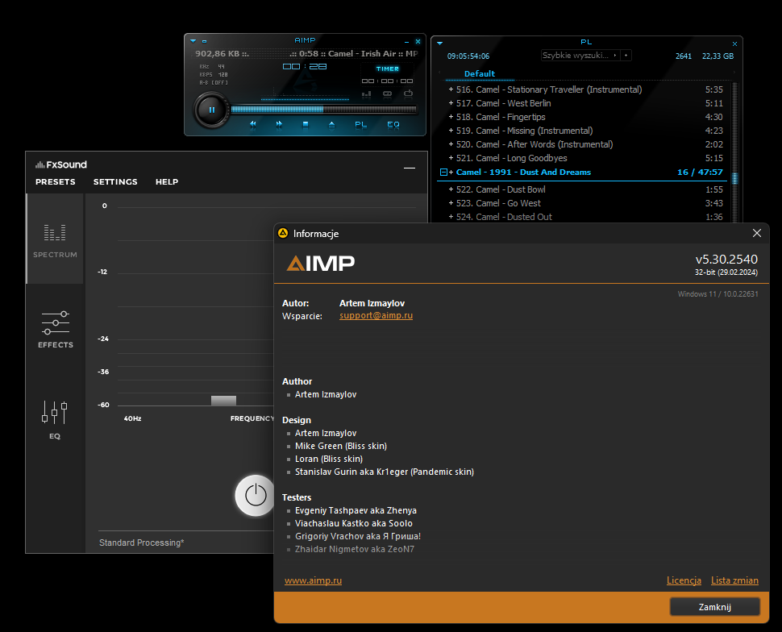This screenshot has width=782, height=632.
Task: Toggle the FxSound power button
Action: [x=256, y=495]
